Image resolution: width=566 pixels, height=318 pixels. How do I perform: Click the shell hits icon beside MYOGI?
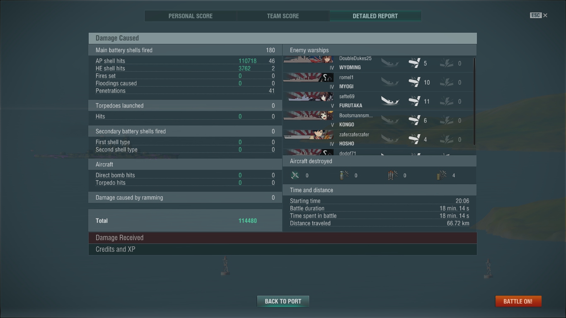coord(414,82)
